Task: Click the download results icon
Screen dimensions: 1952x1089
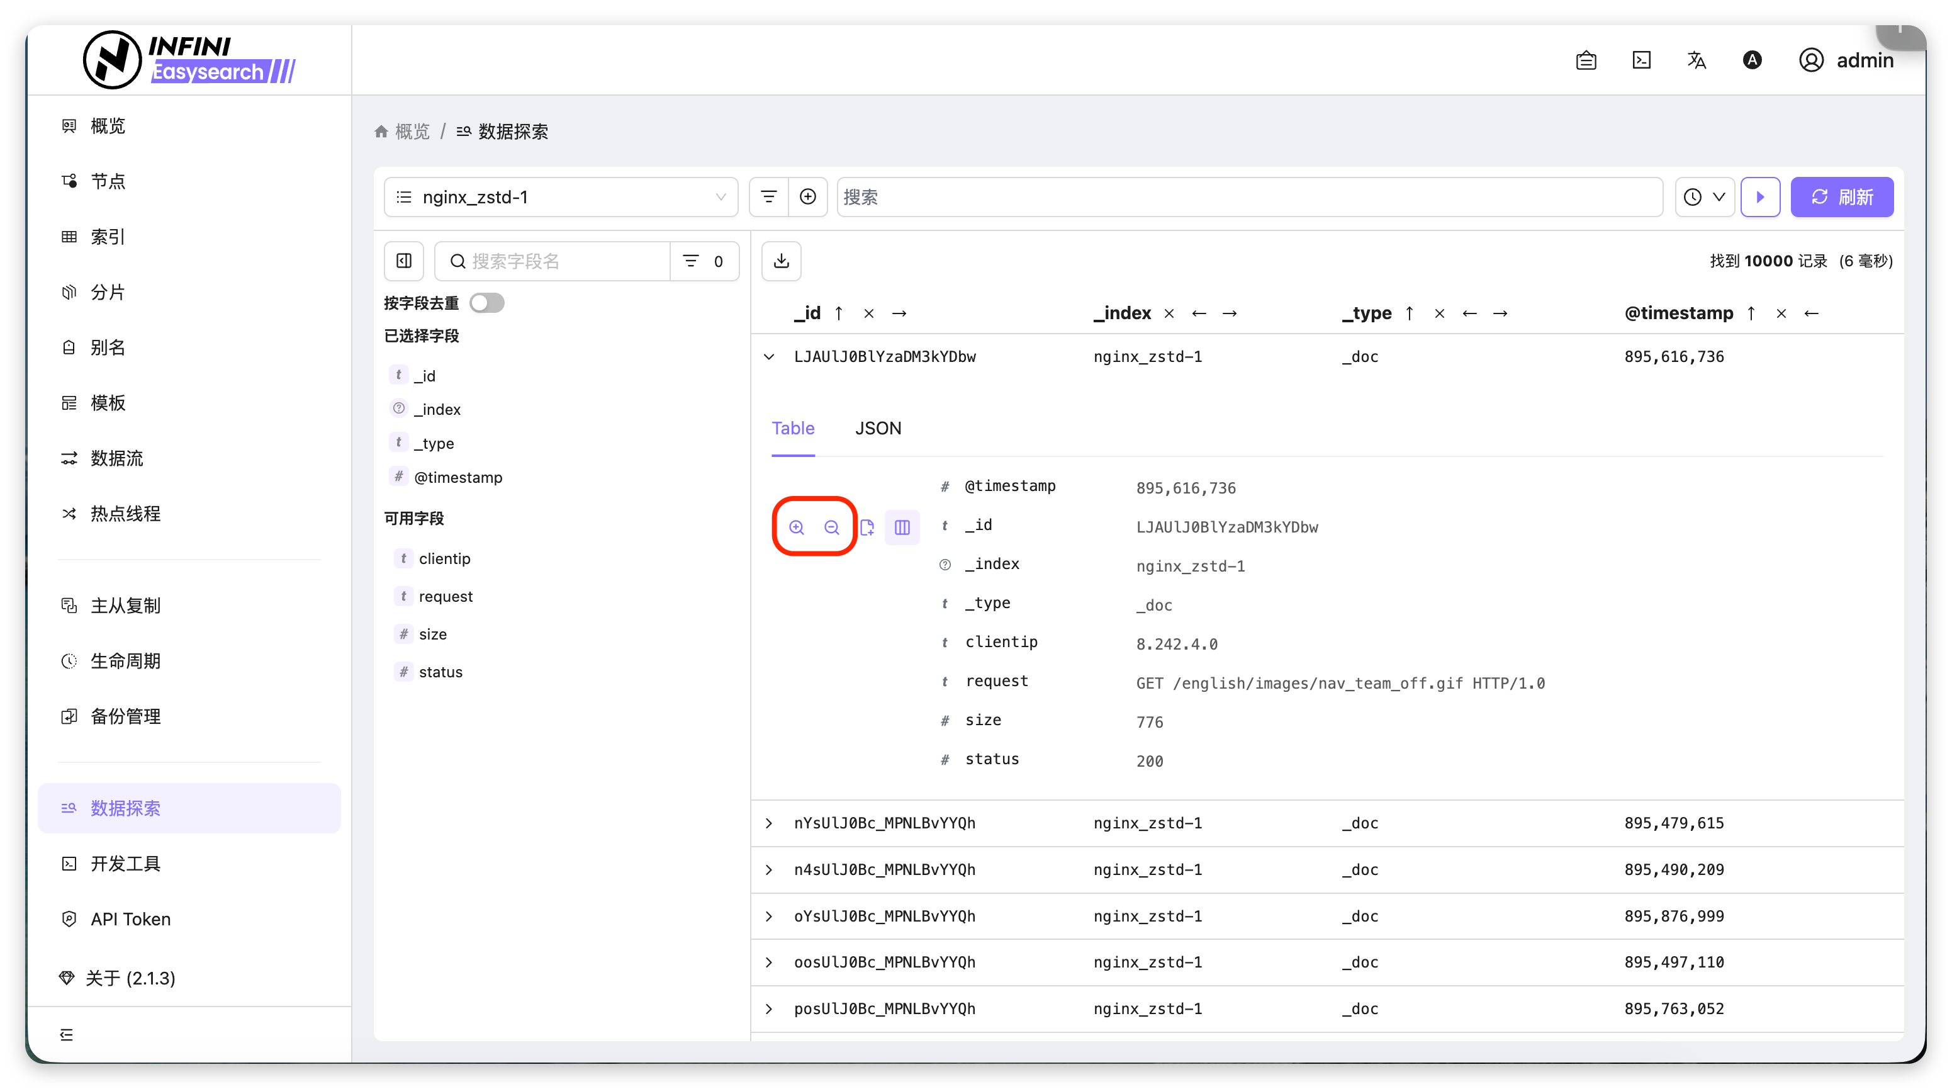Action: (x=782, y=261)
